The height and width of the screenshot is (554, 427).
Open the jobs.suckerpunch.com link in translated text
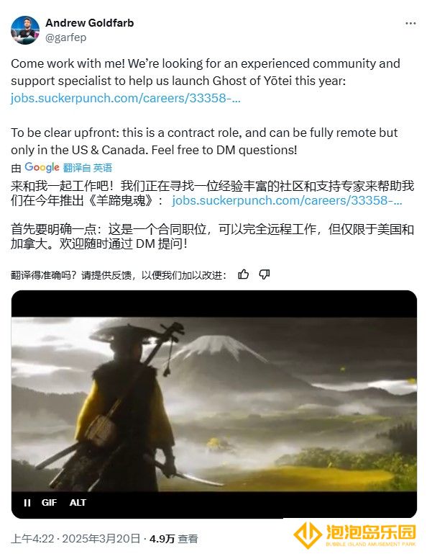click(x=287, y=200)
